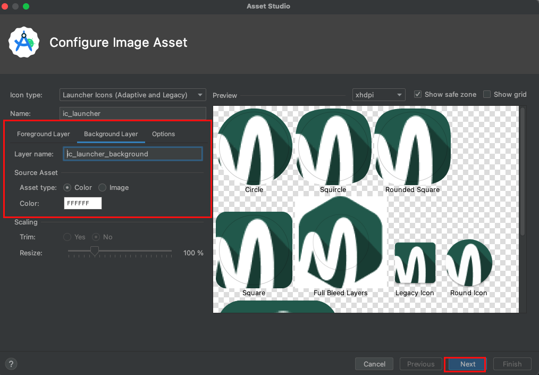Select the Rounded Square icon preview
539x375 pixels.
tap(412, 147)
